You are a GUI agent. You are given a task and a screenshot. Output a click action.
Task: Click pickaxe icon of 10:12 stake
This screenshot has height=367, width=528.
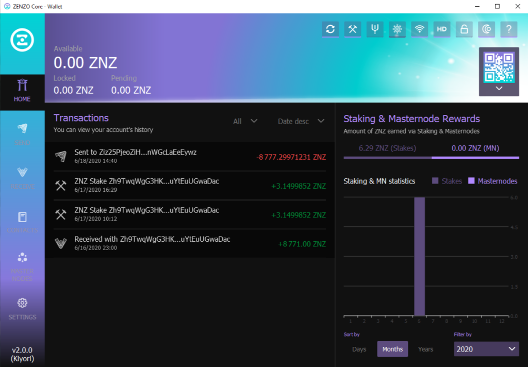pyautogui.click(x=61, y=214)
